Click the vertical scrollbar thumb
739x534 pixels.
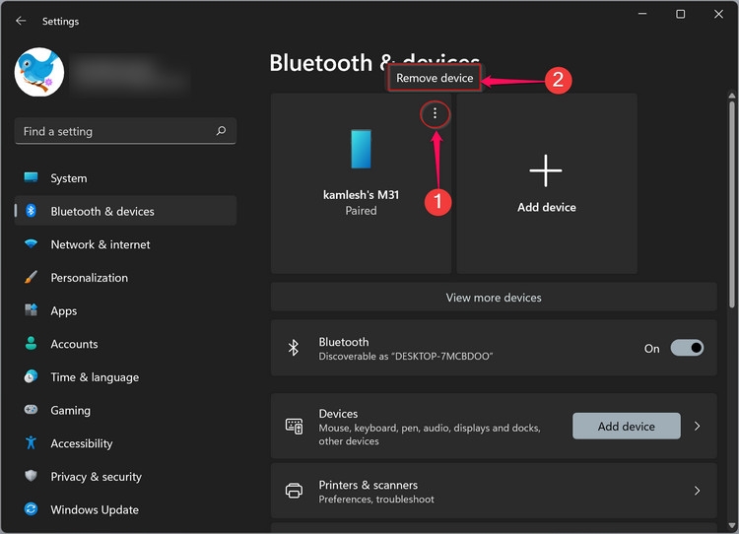(732, 205)
